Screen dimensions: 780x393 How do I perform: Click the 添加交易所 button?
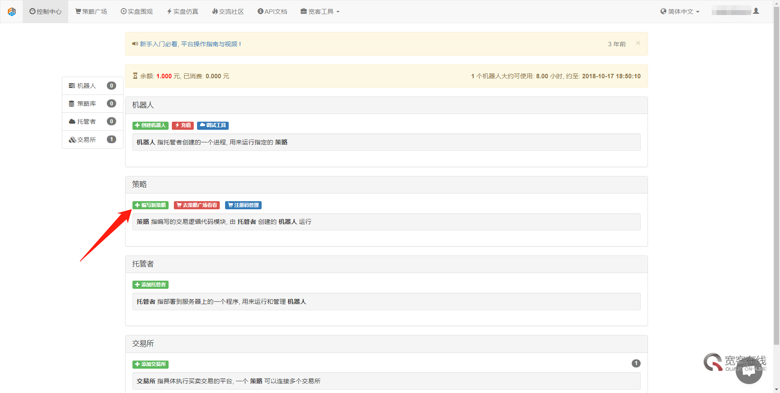(150, 364)
